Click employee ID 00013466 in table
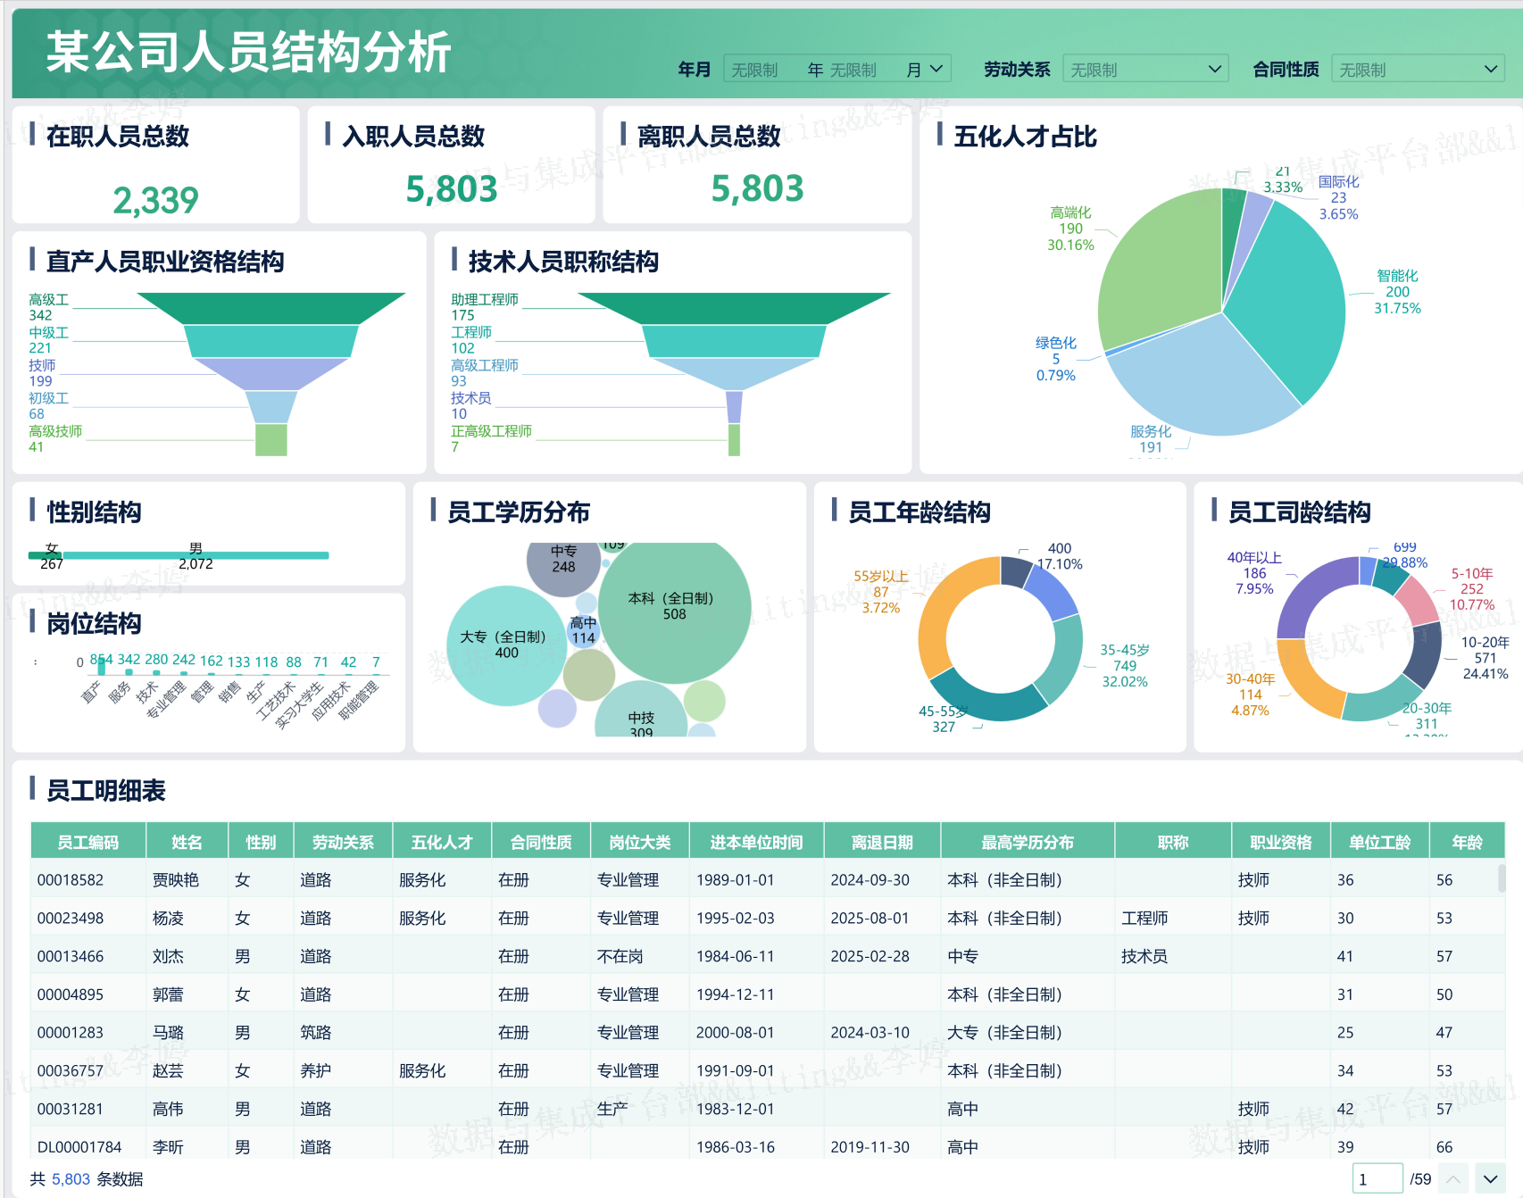1523x1198 pixels. (71, 956)
